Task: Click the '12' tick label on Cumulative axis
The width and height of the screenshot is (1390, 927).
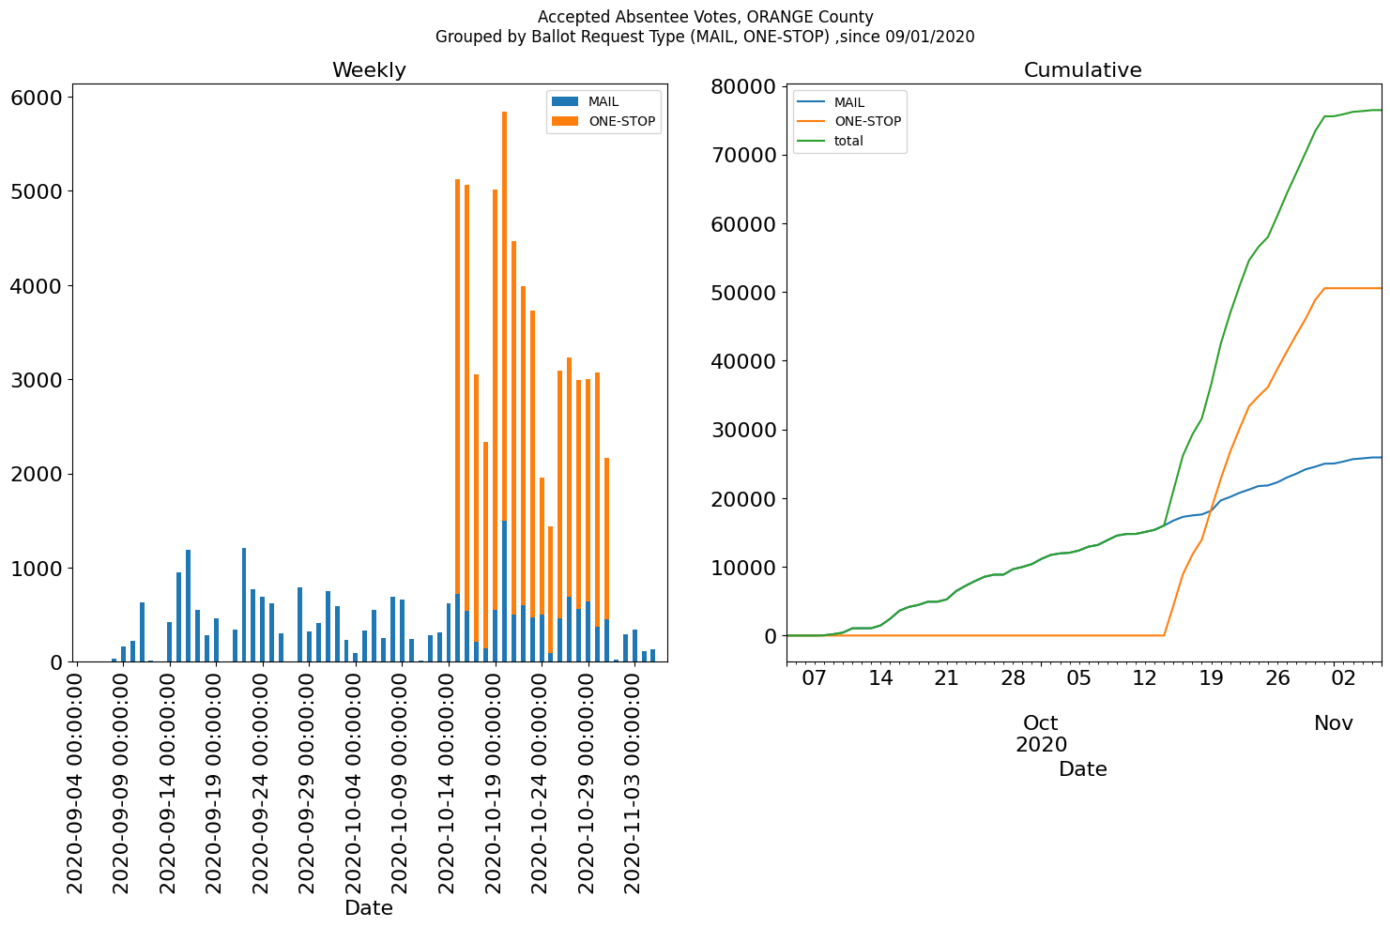Action: tap(1145, 677)
